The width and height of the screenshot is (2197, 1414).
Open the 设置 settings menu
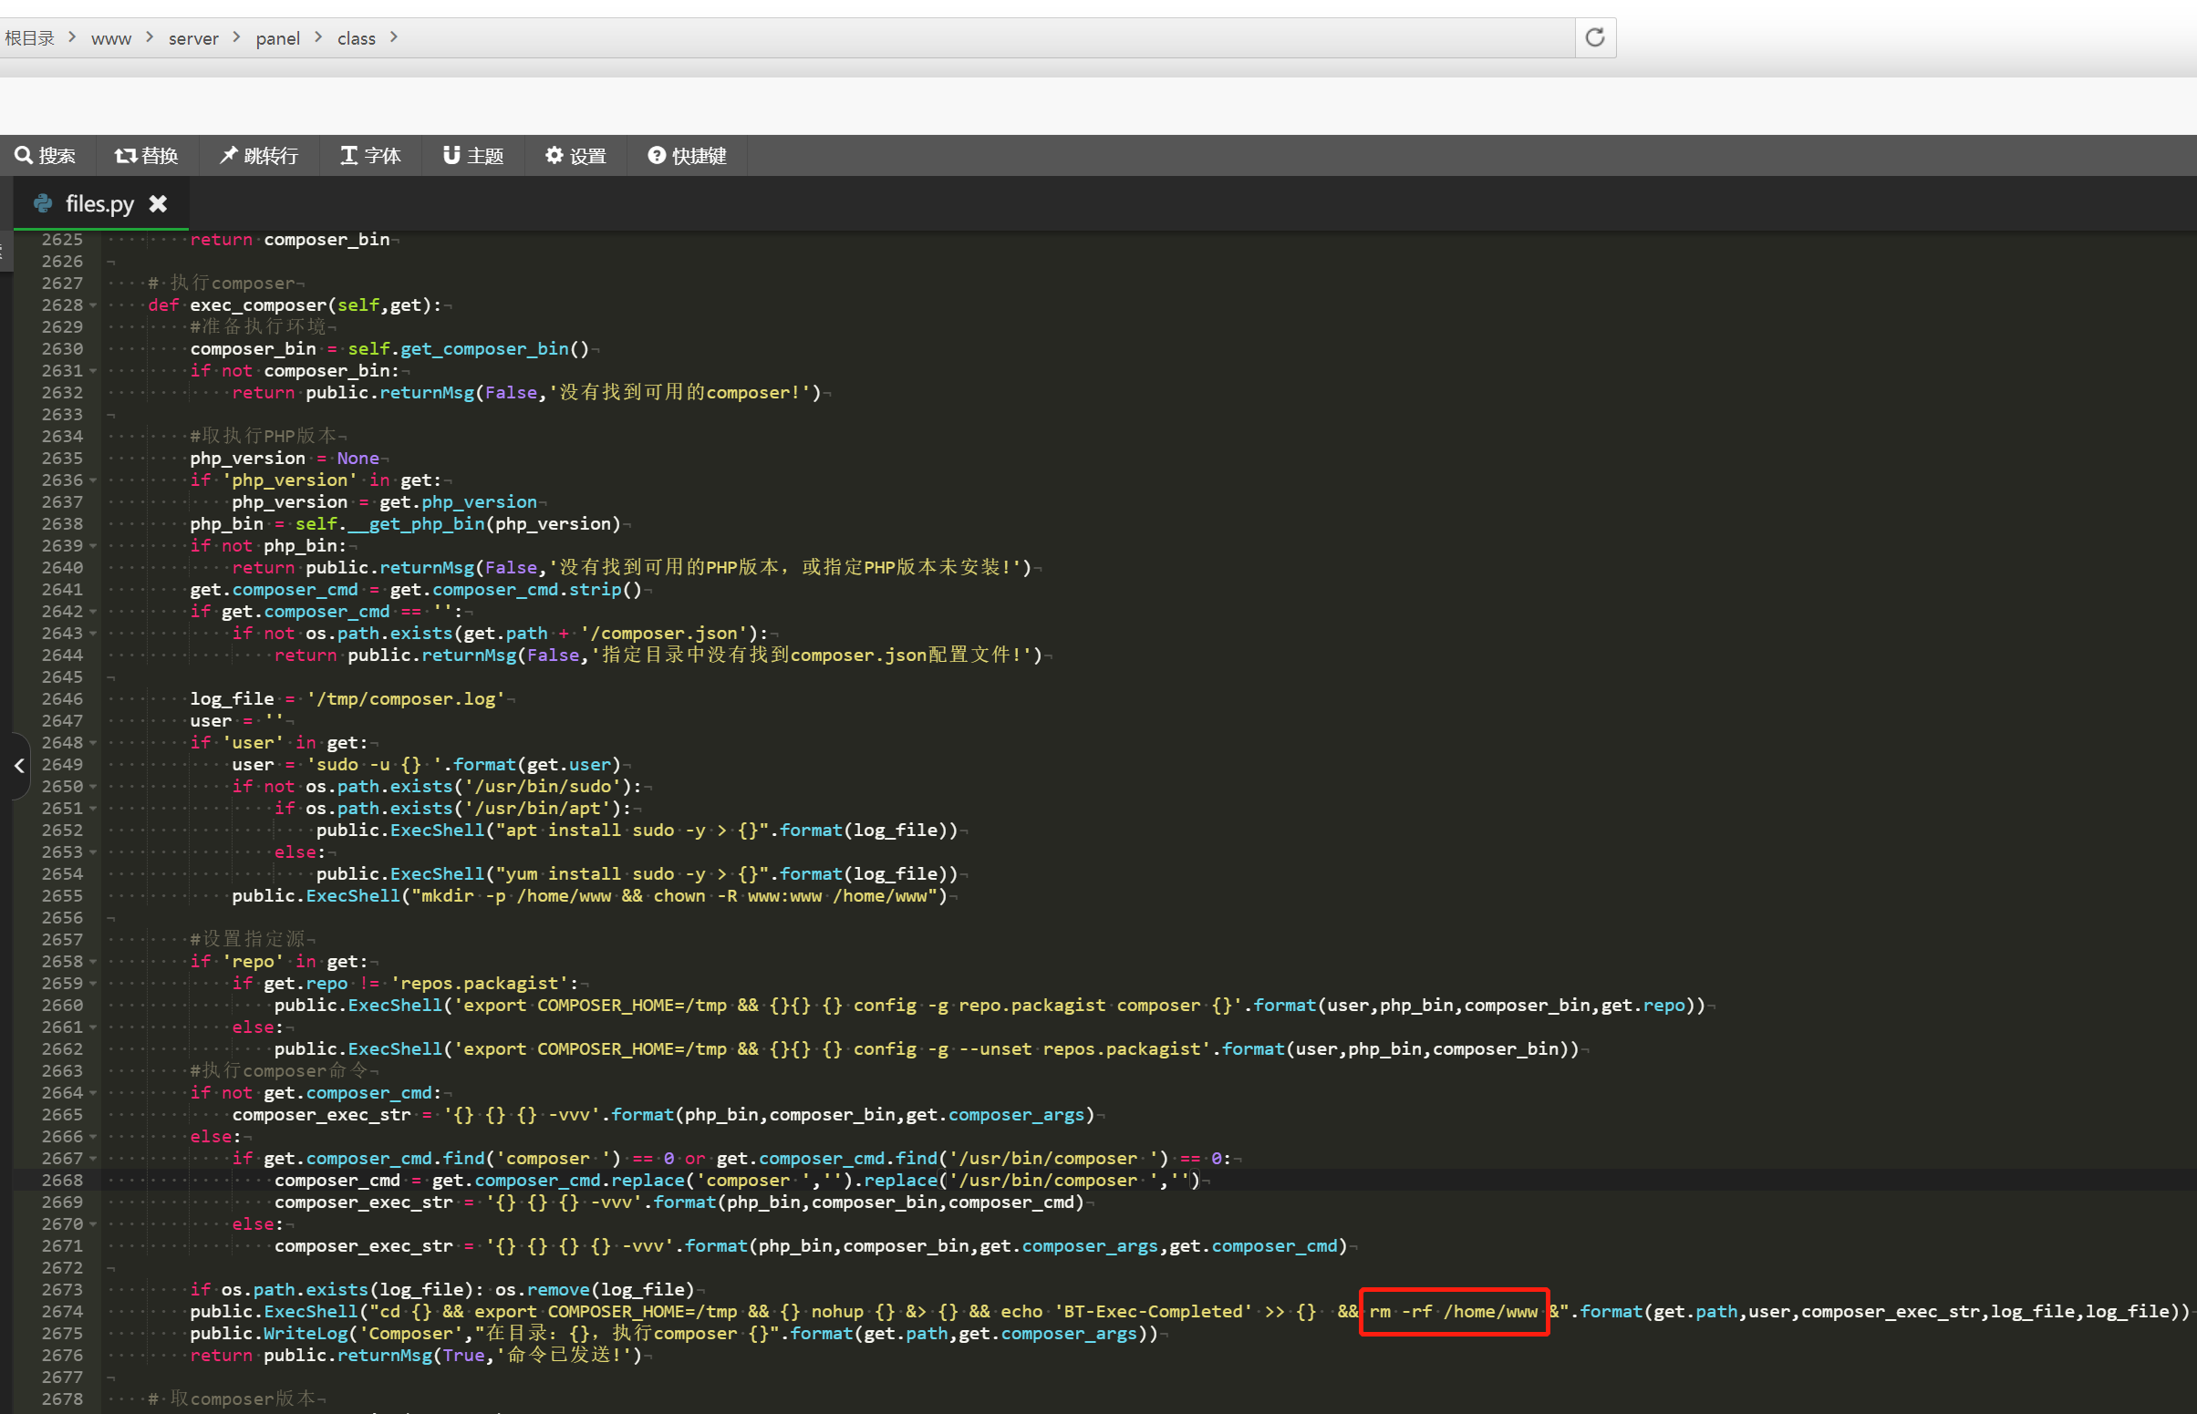tap(575, 156)
